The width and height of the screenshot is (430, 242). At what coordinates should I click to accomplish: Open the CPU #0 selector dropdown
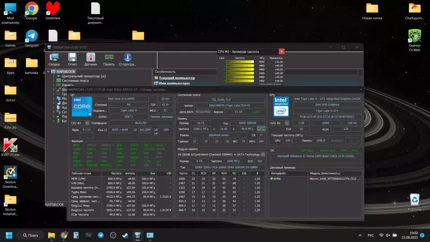coord(87,123)
